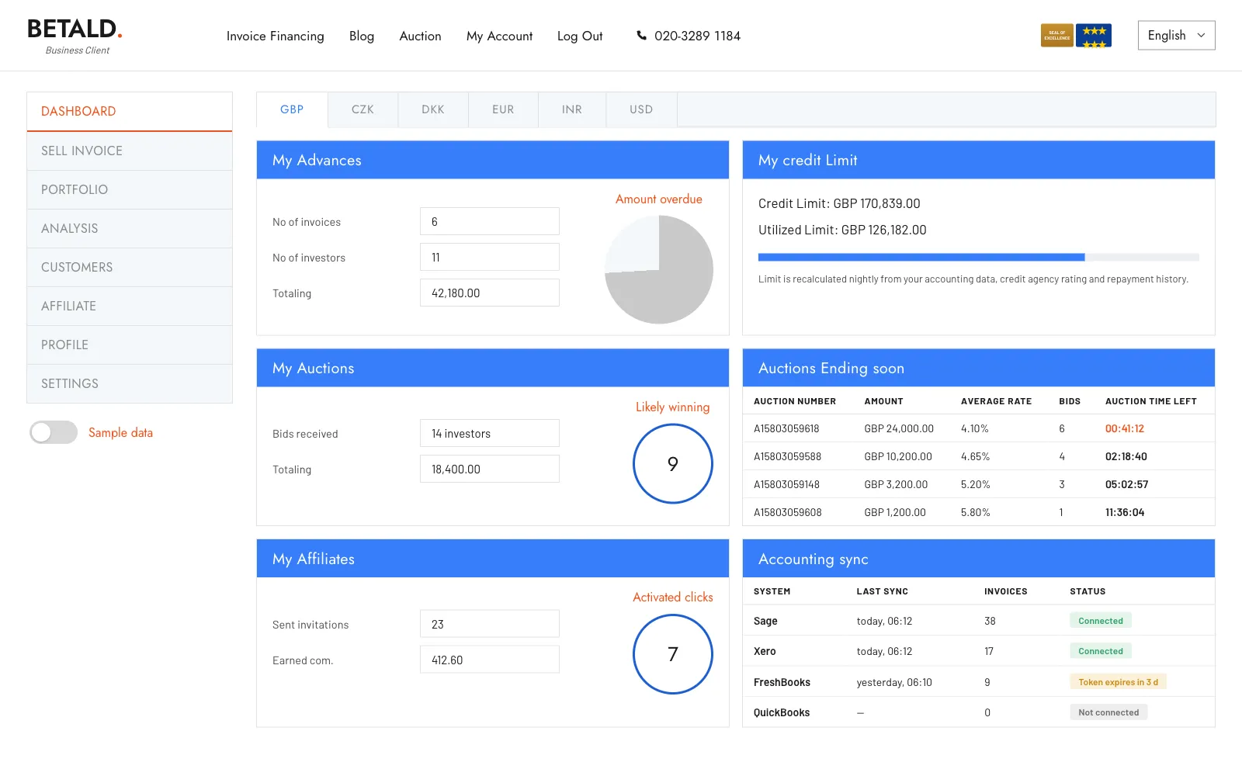Open PROFILE in the sidebar

coord(130,345)
